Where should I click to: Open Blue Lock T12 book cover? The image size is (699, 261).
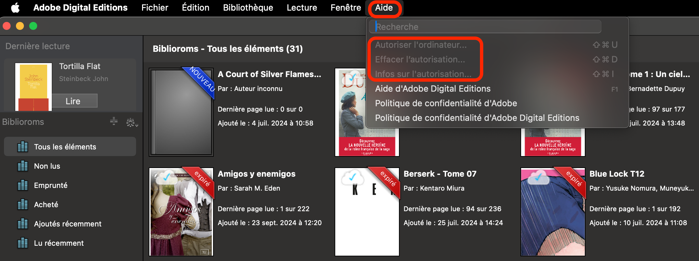553,212
